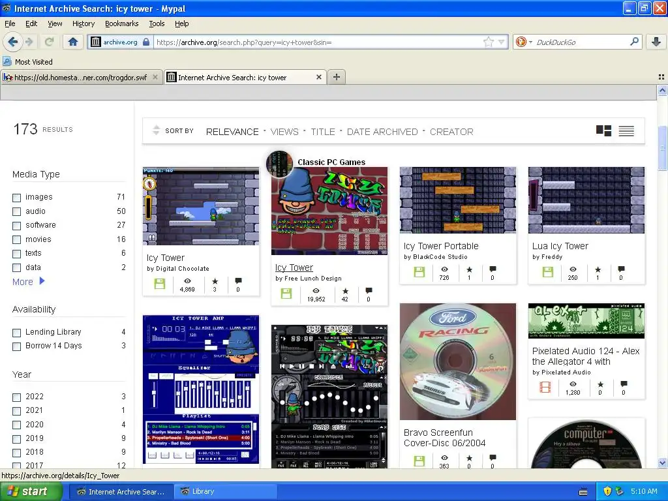The image size is (668, 501).
Task: Open Lua Icy Tower title link
Action: [560, 246]
